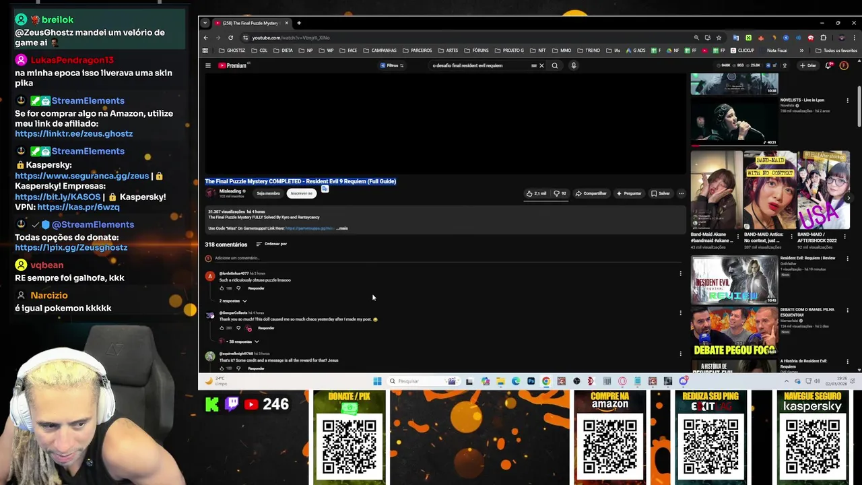This screenshot has width=862, height=485.
Task: Click the Inscrever-se subscribe button
Action: click(x=302, y=193)
